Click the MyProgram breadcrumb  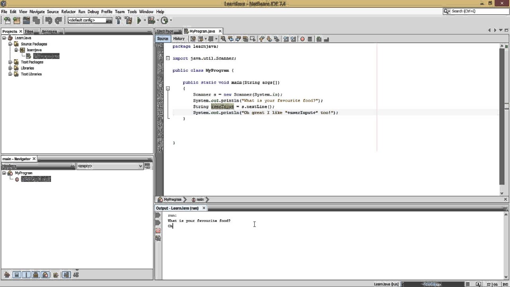coord(170,199)
